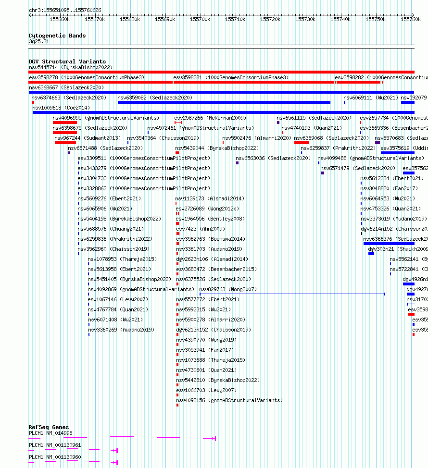Click the nsv5445714 (ByrskaBishop2022) variant label
Image resolution: width=428 pixels, height=468 pixels.
pyautogui.click(x=71, y=67)
